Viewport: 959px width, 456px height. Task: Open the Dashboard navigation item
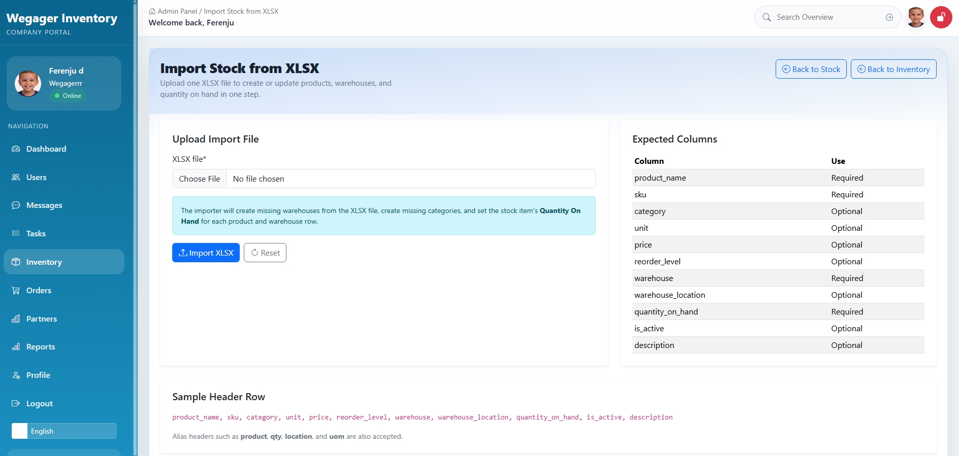[x=64, y=149]
